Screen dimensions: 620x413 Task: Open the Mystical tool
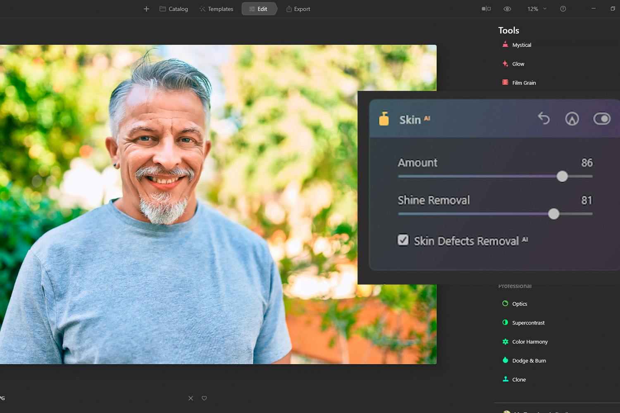(521, 45)
